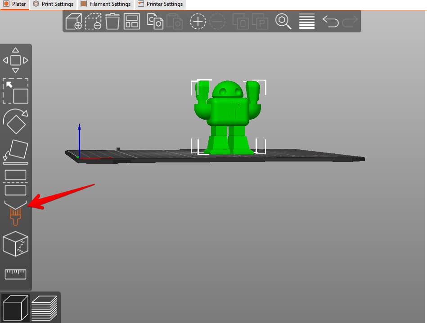
Task: Select the Measure ruler tool
Action: point(15,274)
